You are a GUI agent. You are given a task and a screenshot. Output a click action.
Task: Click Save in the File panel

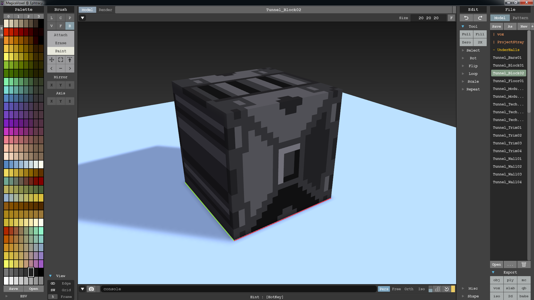tap(496, 26)
